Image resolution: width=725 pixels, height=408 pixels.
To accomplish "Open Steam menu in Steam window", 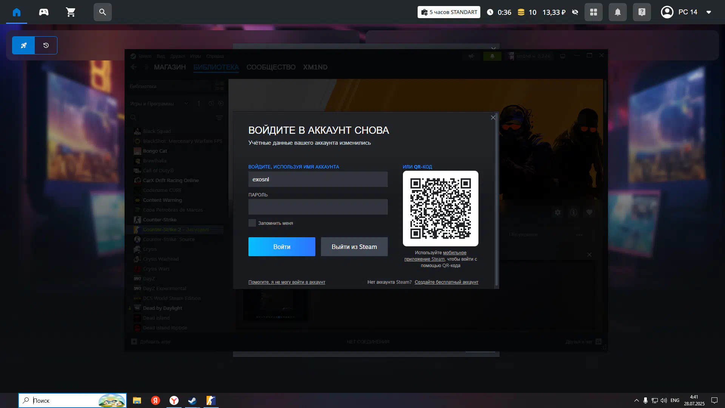I will click(145, 56).
